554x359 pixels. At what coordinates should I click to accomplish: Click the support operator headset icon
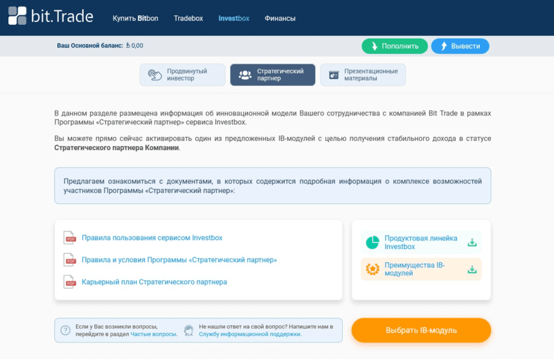(x=188, y=331)
